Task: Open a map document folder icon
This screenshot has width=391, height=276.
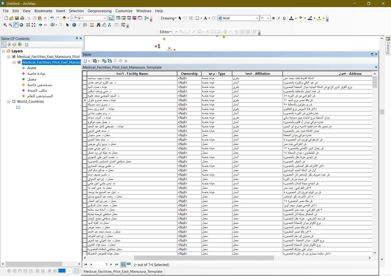Action: click(x=11, y=18)
